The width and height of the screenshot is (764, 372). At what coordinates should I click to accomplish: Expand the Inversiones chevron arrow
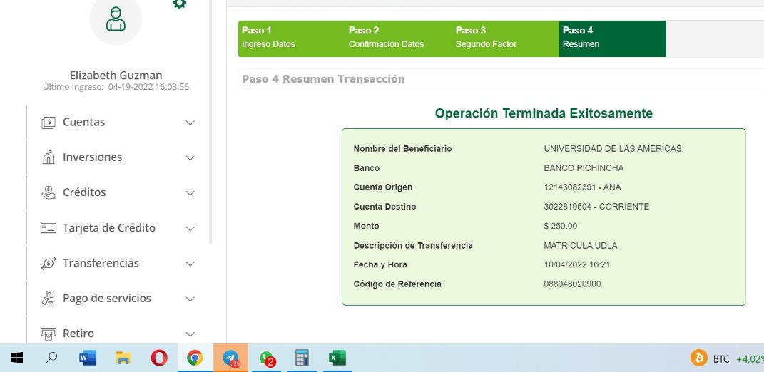(190, 157)
